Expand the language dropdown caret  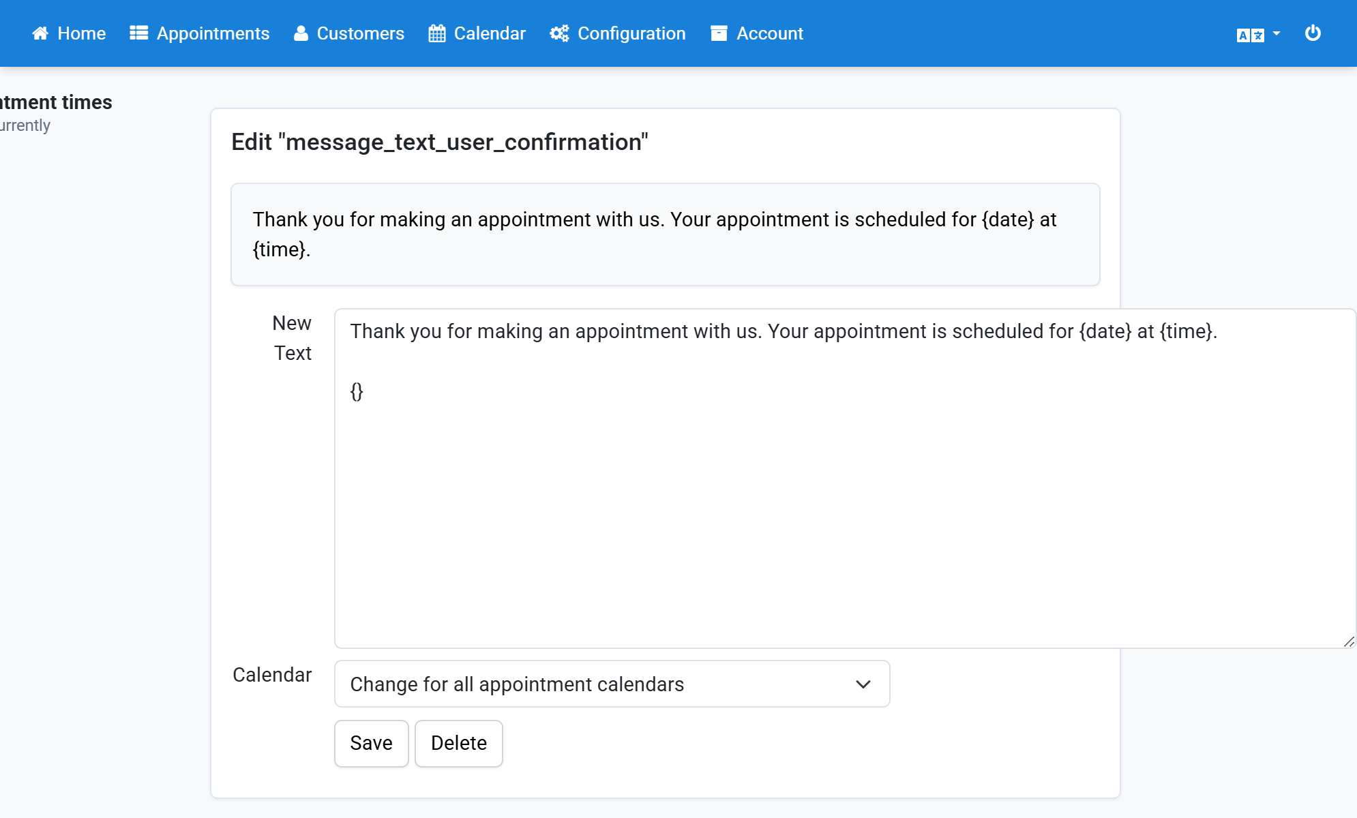(x=1277, y=33)
